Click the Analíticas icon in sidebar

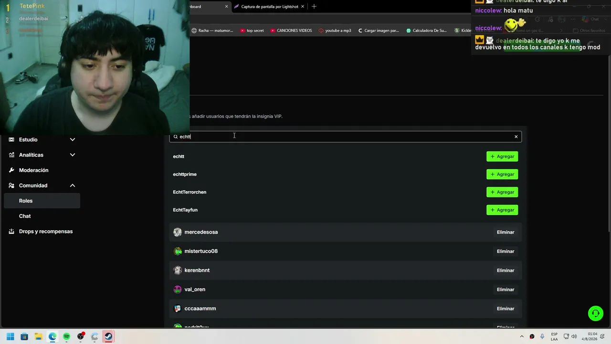pos(11,155)
